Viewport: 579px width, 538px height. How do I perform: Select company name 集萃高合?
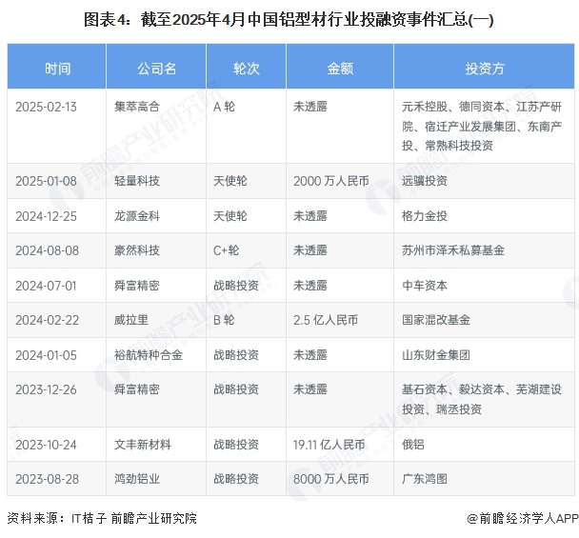pos(137,107)
